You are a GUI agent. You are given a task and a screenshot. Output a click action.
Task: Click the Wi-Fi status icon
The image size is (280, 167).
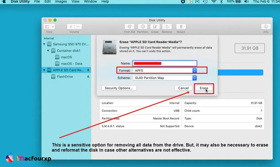214,2
